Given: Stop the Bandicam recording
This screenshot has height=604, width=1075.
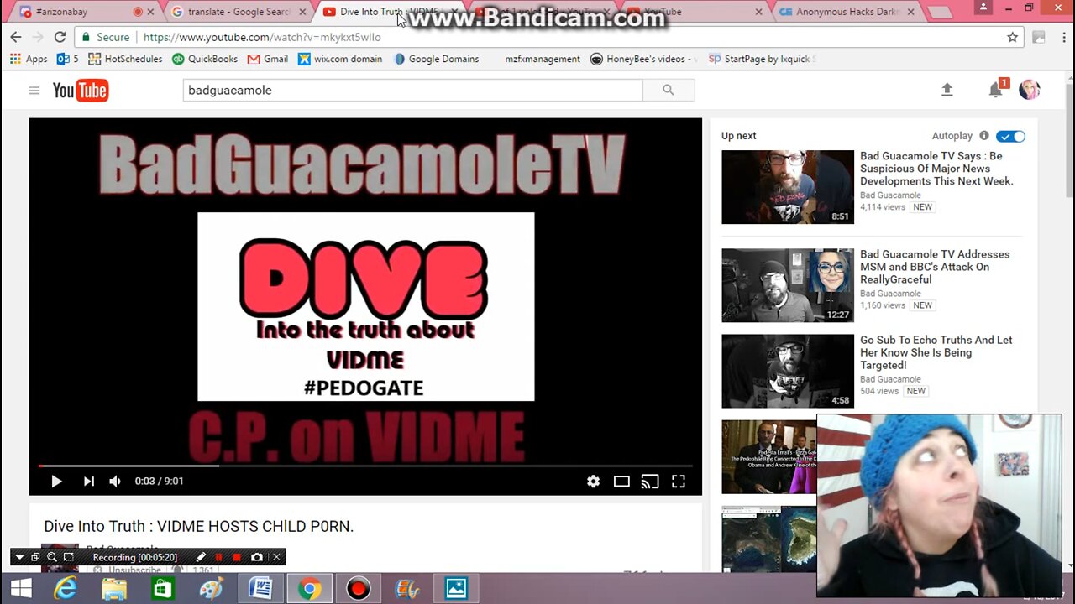Looking at the screenshot, I should [x=237, y=557].
